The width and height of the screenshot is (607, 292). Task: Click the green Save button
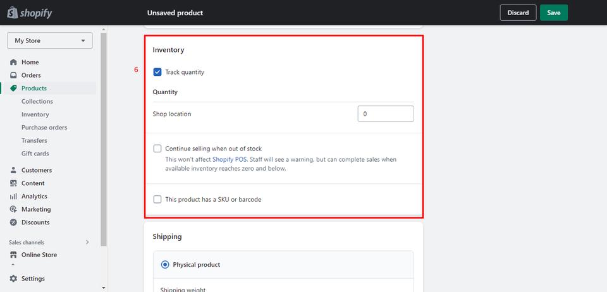(554, 13)
